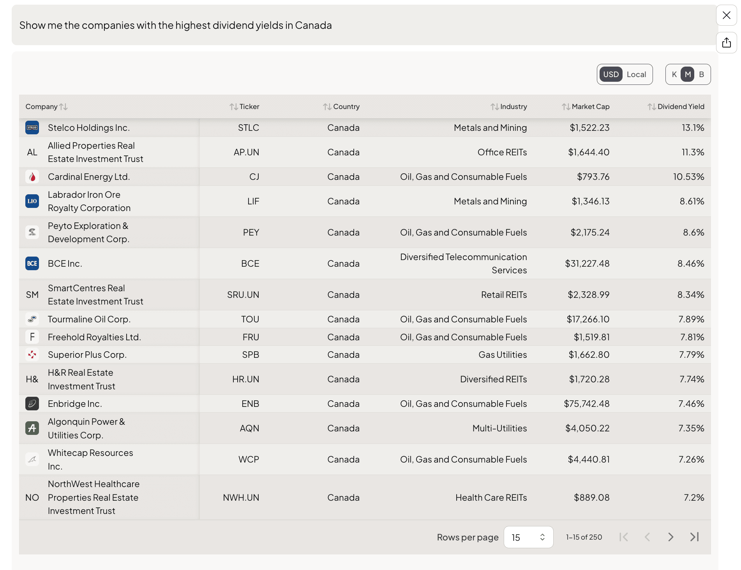The width and height of the screenshot is (741, 570).
Task: Jump to the first page of results
Action: pos(624,537)
